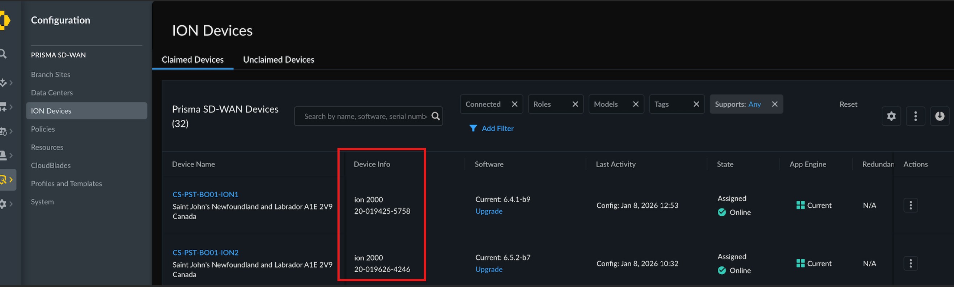The height and width of the screenshot is (287, 954).
Task: Click the funnel icon beside Add Filter
Action: 473,128
